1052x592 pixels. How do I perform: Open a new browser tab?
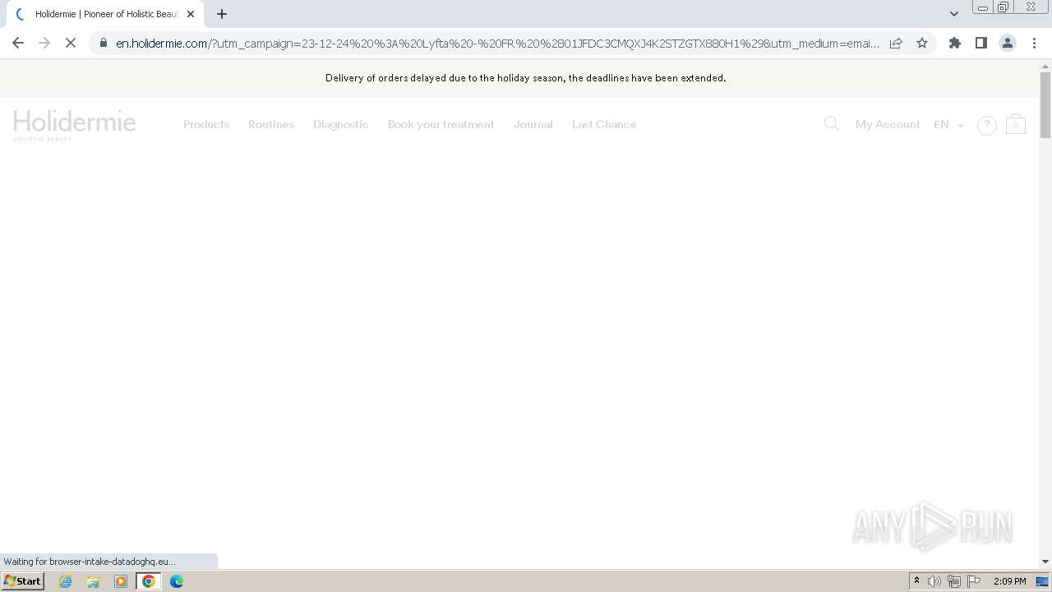(x=222, y=14)
